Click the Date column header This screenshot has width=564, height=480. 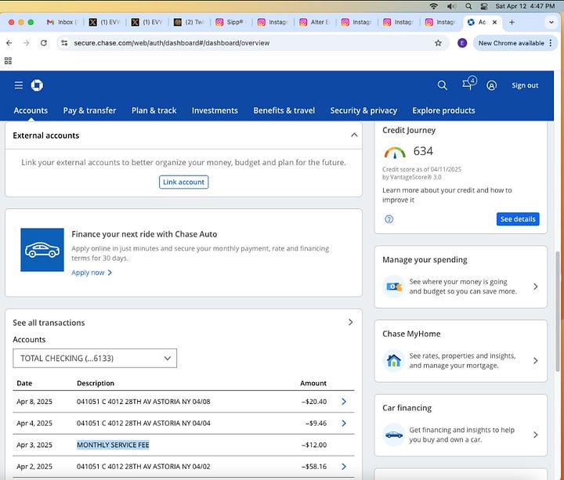(24, 383)
